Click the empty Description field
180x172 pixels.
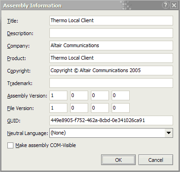pos(111,33)
